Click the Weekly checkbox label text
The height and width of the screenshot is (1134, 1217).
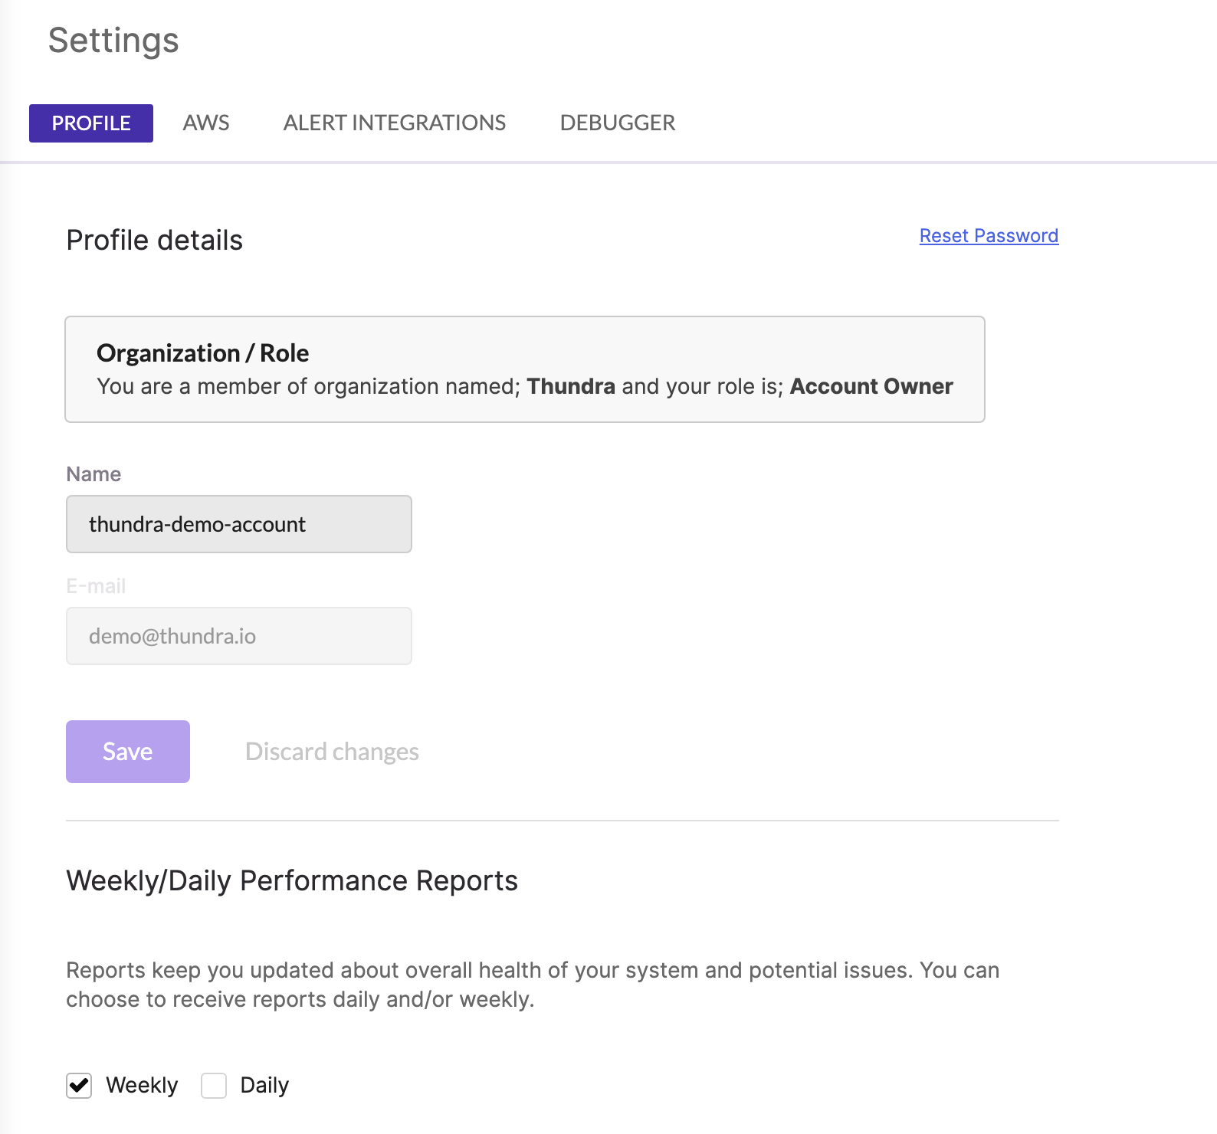pyautogui.click(x=142, y=1085)
